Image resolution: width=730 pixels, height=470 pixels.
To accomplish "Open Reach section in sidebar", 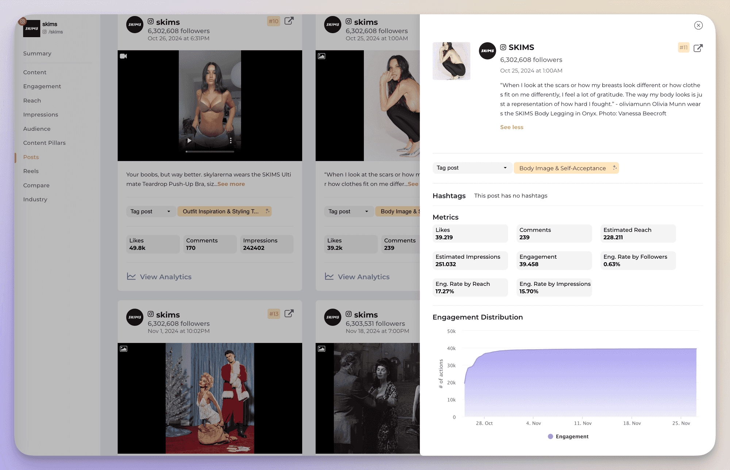I will [32, 100].
